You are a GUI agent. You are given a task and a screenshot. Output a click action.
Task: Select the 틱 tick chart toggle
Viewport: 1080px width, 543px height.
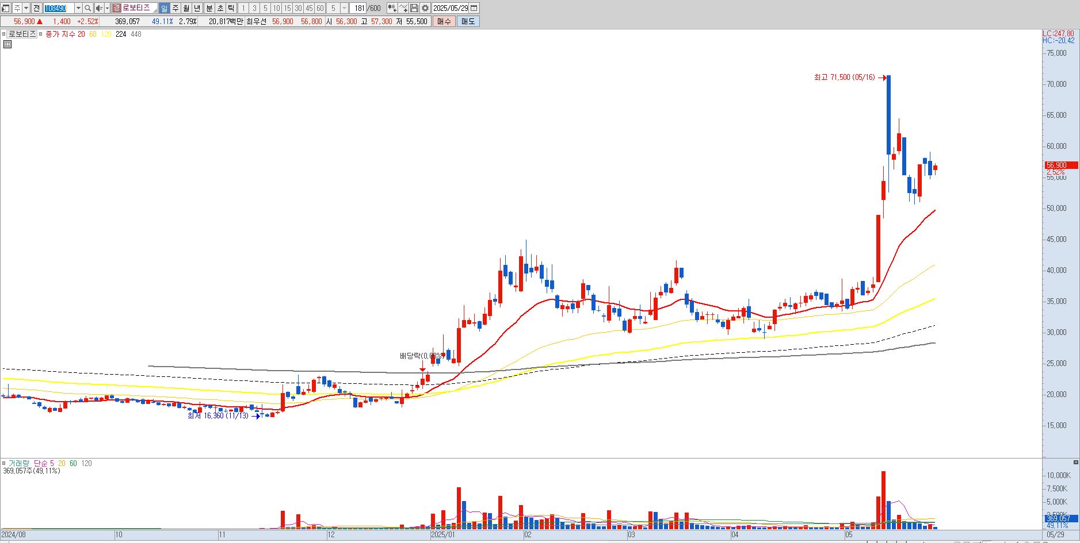[231, 8]
